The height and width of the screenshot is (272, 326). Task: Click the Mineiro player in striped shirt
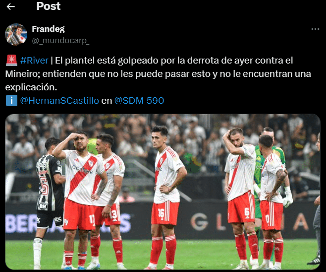coord(50,200)
